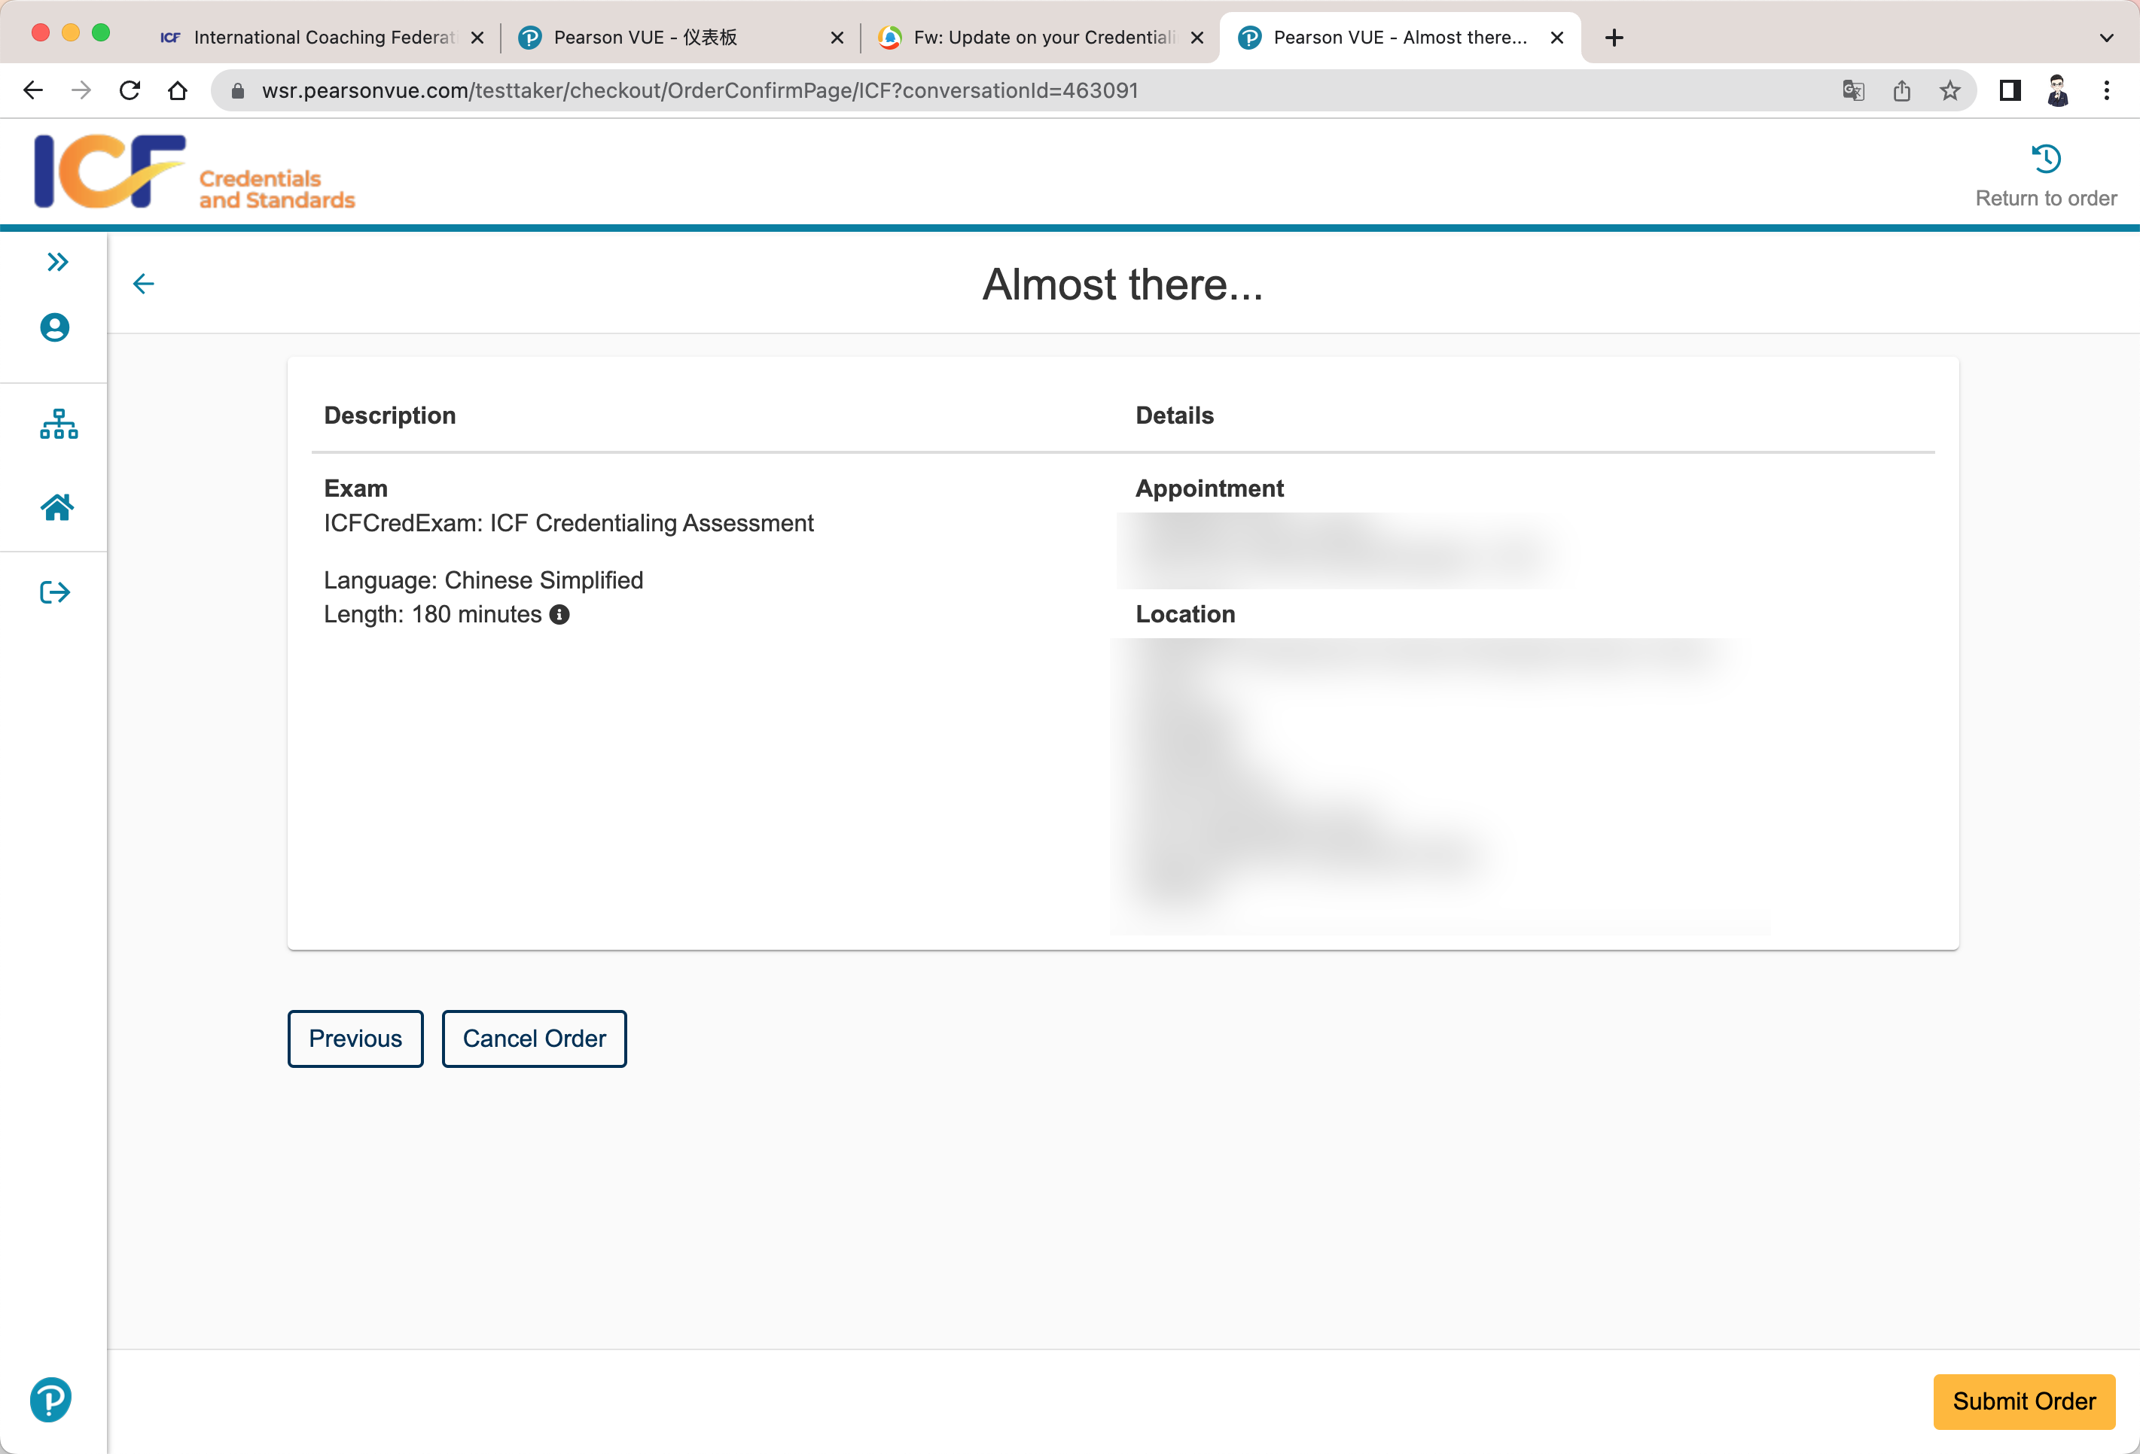This screenshot has height=1454, width=2140.
Task: Switch to the International Coaching Federation tab
Action: click(x=322, y=38)
